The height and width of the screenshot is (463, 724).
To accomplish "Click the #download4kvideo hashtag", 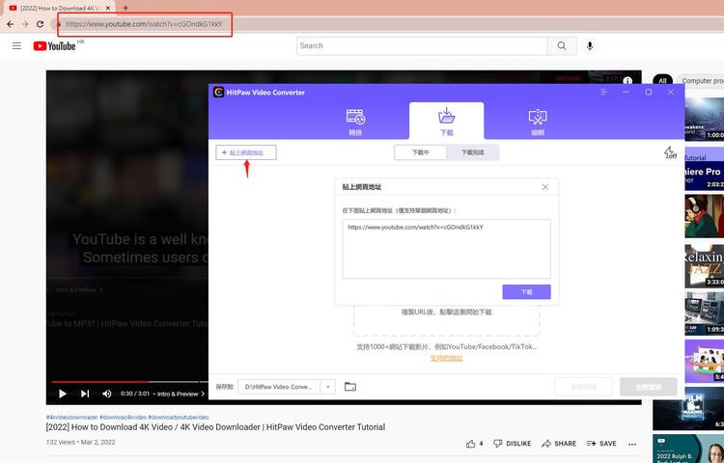I will point(123,417).
